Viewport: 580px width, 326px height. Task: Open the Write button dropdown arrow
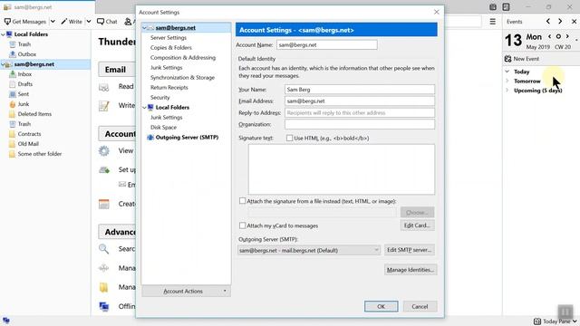coord(89,22)
